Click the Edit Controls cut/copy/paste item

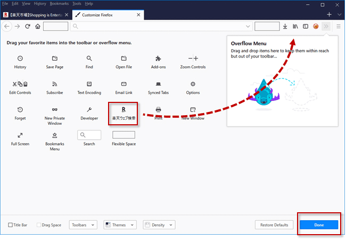coord(20,88)
